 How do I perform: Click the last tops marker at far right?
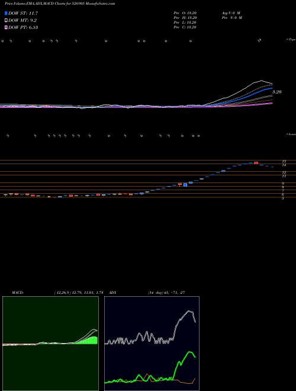pyautogui.click(x=260, y=40)
